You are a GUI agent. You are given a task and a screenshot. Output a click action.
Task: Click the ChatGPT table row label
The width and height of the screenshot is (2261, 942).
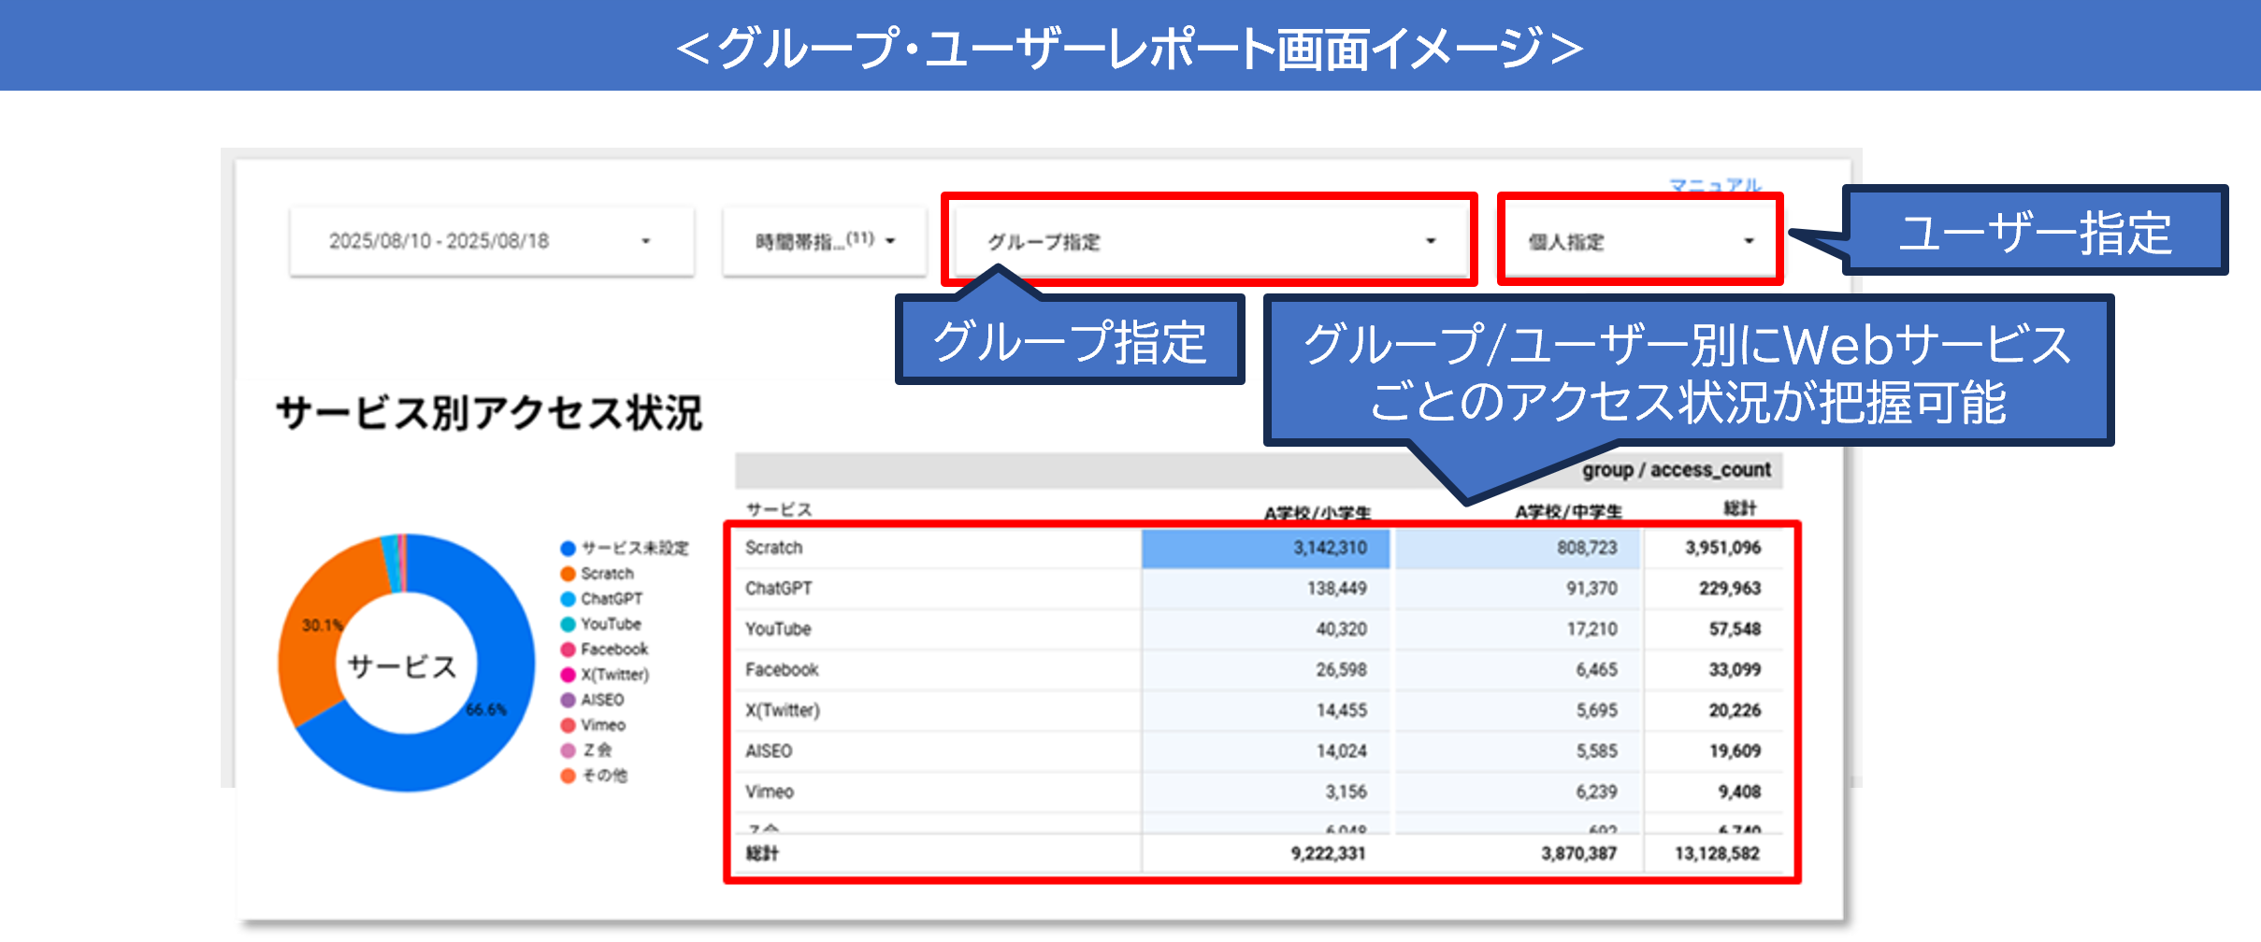[x=778, y=589]
